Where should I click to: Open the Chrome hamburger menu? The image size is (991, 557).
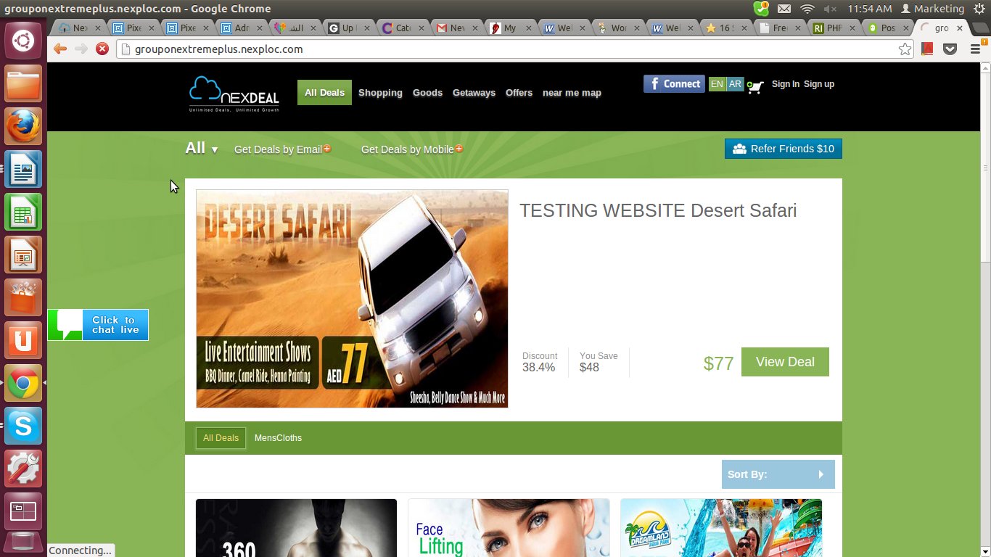point(975,49)
